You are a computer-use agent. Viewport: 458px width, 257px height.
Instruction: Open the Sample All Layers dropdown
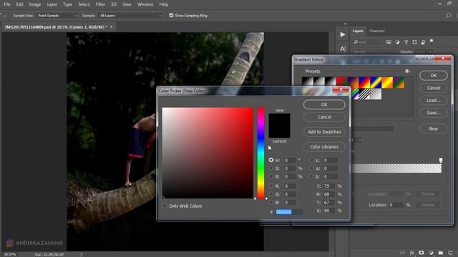[x=130, y=16]
